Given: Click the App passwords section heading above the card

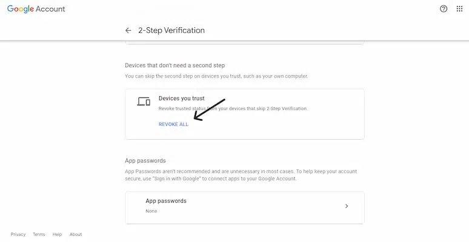Looking at the screenshot, I should (x=145, y=160).
